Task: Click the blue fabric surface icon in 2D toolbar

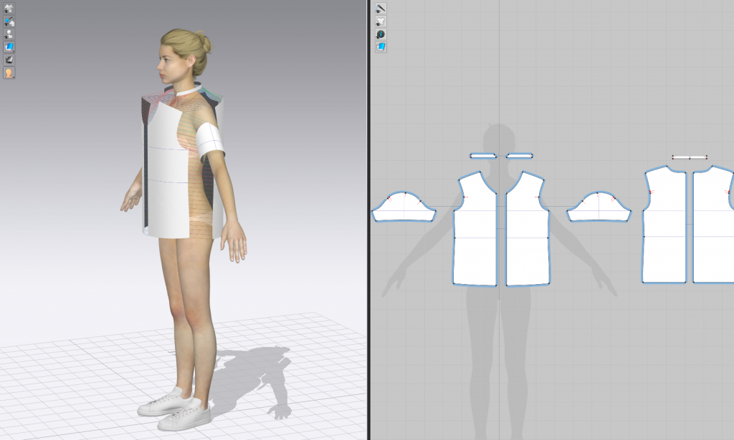Action: pos(381,46)
